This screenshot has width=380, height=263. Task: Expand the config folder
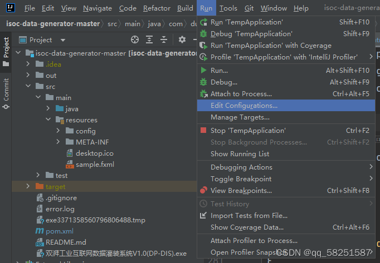58,131
